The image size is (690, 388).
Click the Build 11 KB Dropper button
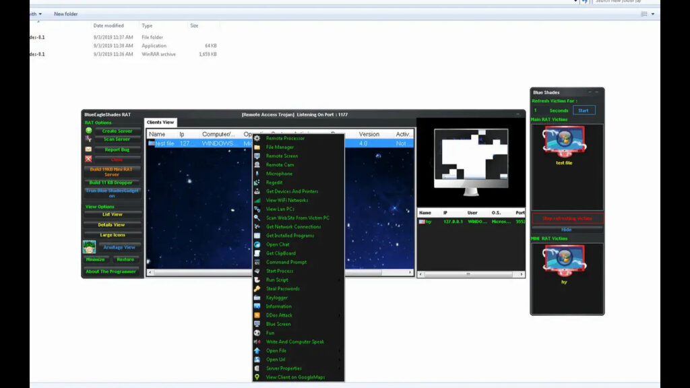(x=112, y=183)
